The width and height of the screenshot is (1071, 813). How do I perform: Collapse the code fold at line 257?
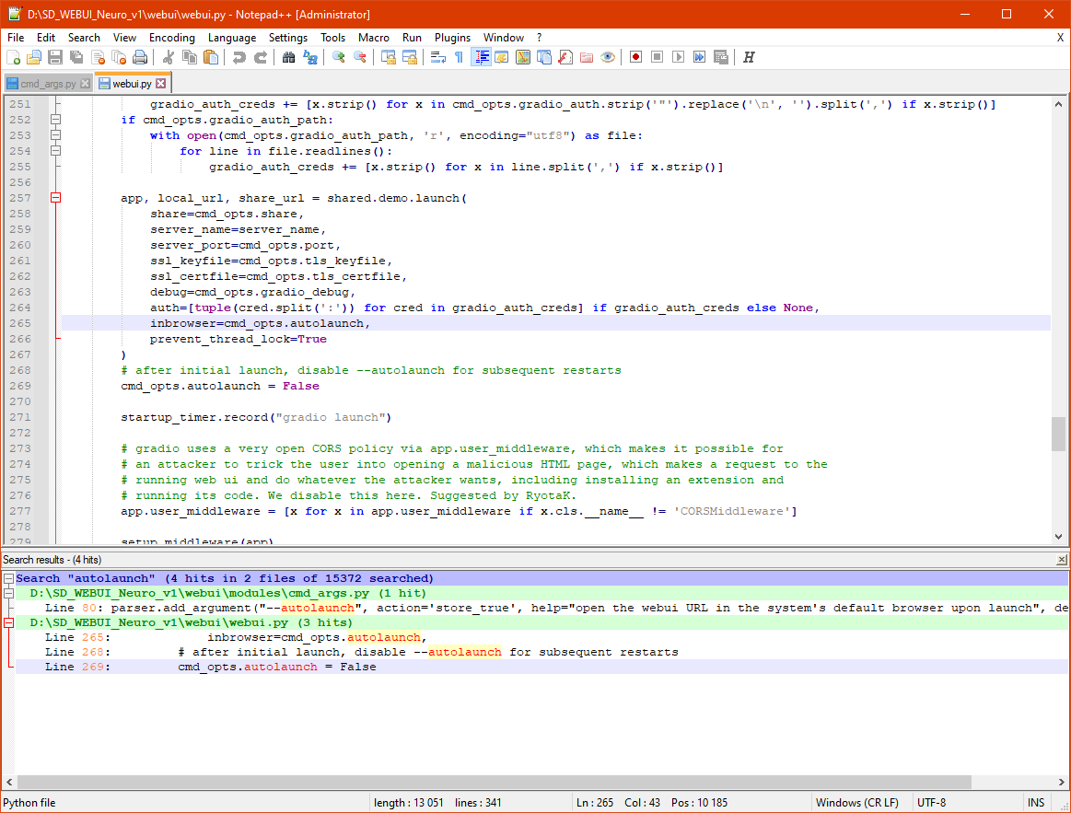(x=55, y=198)
